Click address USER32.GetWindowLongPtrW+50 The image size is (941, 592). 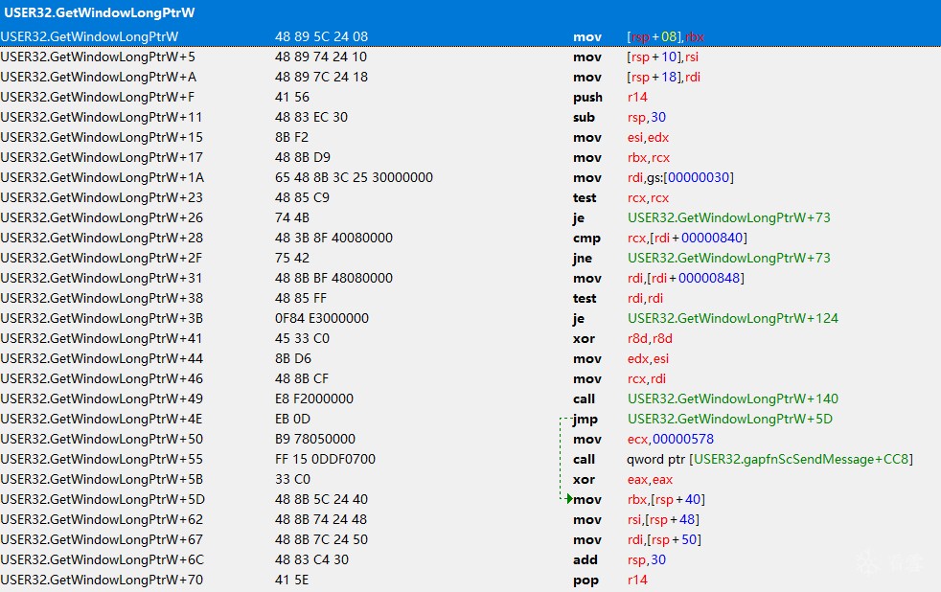pyautogui.click(x=102, y=439)
